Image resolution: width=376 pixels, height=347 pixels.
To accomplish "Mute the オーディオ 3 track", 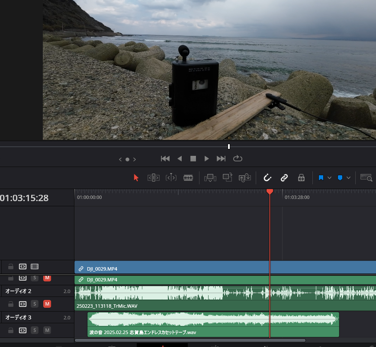I will (x=47, y=330).
